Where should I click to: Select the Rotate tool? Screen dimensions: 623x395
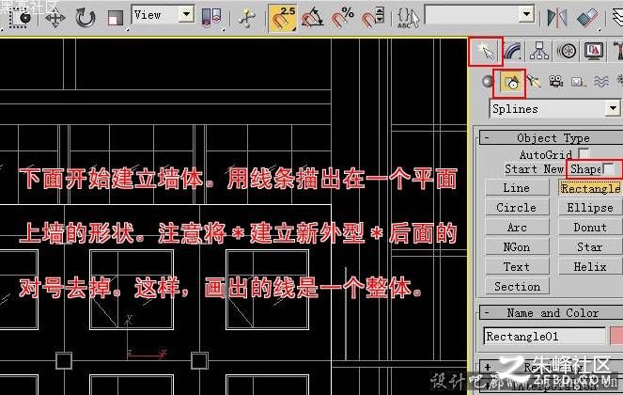86,18
